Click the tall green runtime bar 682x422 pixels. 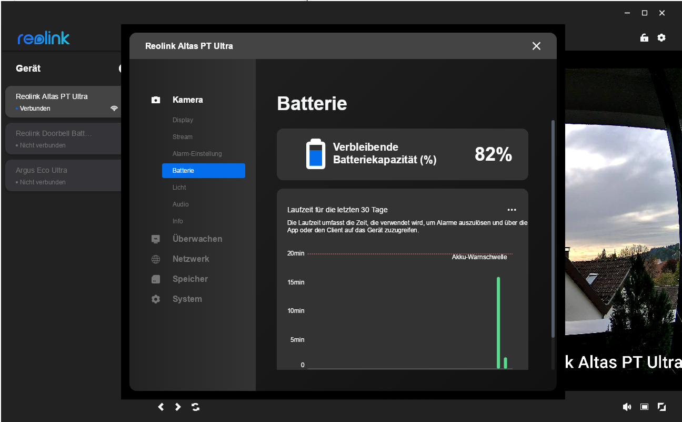(498, 322)
